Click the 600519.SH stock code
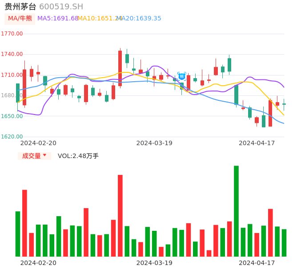The width and height of the screenshot is (305, 269). [61, 7]
